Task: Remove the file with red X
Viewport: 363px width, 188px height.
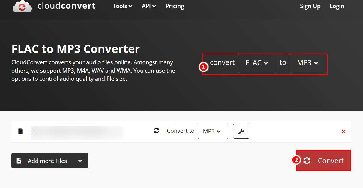Action: pos(343,132)
